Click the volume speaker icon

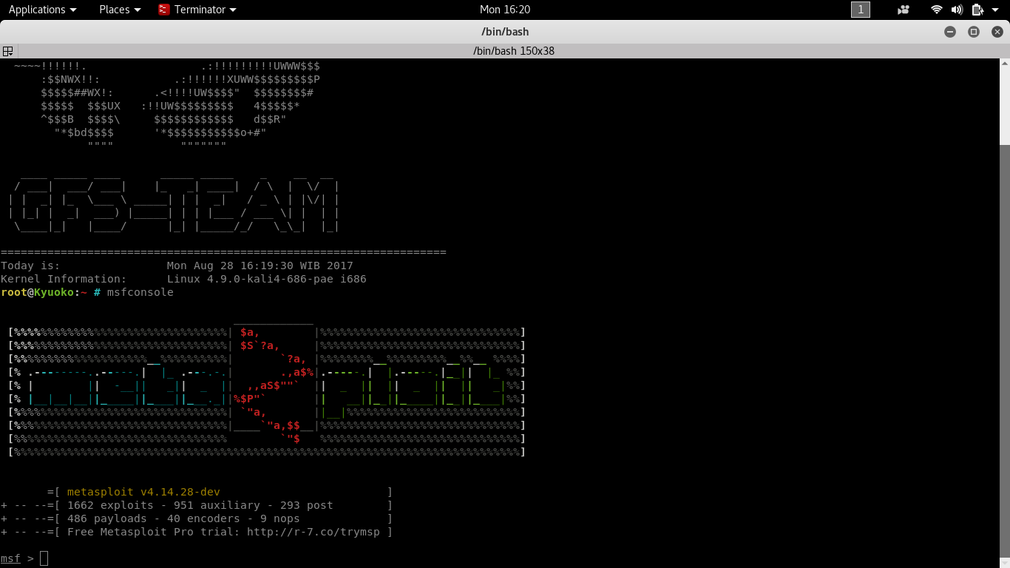957,10
